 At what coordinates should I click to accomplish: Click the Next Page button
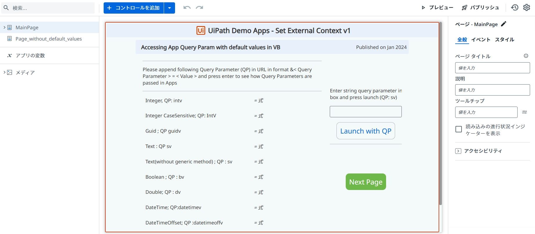(x=366, y=182)
